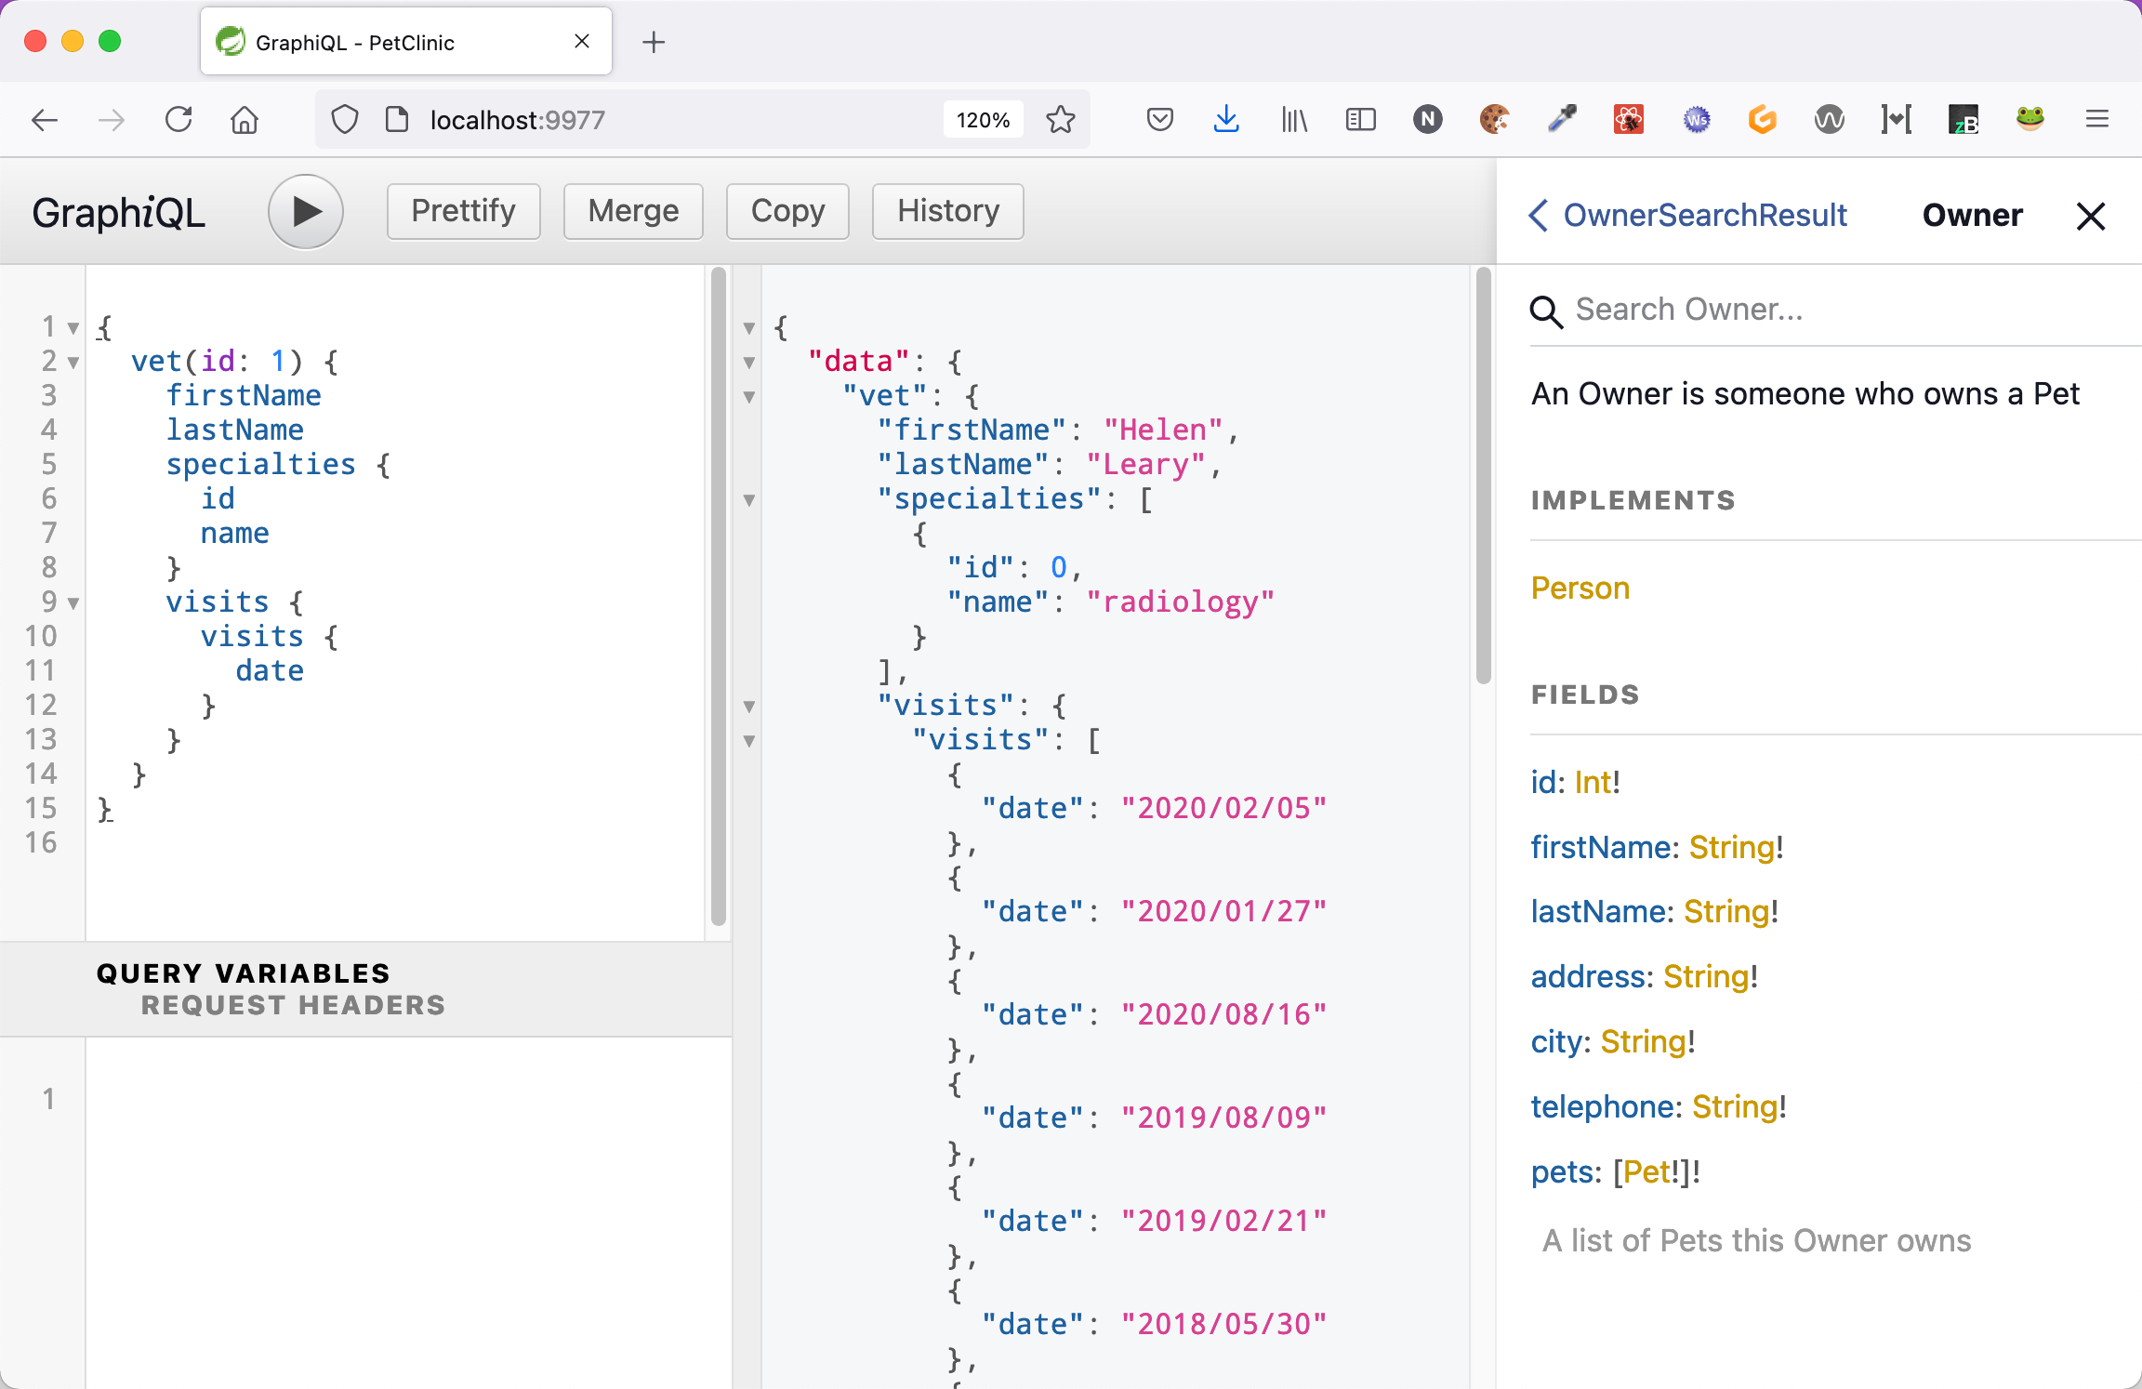Go back to OwnerSearchResult docs
Screen dimensions: 2142x1389
click(1687, 215)
